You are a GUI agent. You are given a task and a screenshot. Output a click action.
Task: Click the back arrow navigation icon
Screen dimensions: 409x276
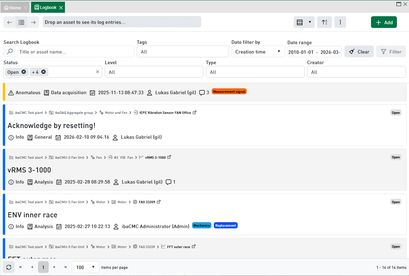(10, 22)
